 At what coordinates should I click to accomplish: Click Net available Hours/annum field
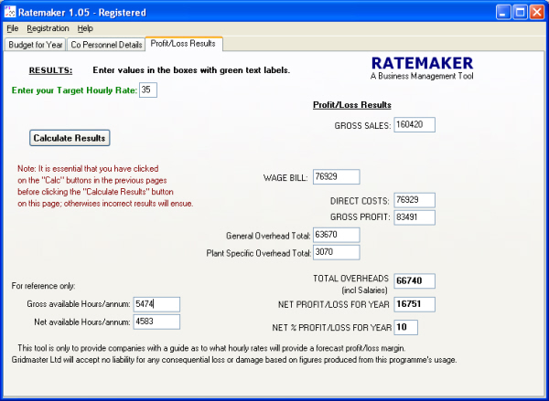coord(156,321)
